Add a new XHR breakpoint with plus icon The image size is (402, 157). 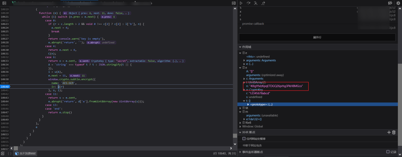coord(389,132)
